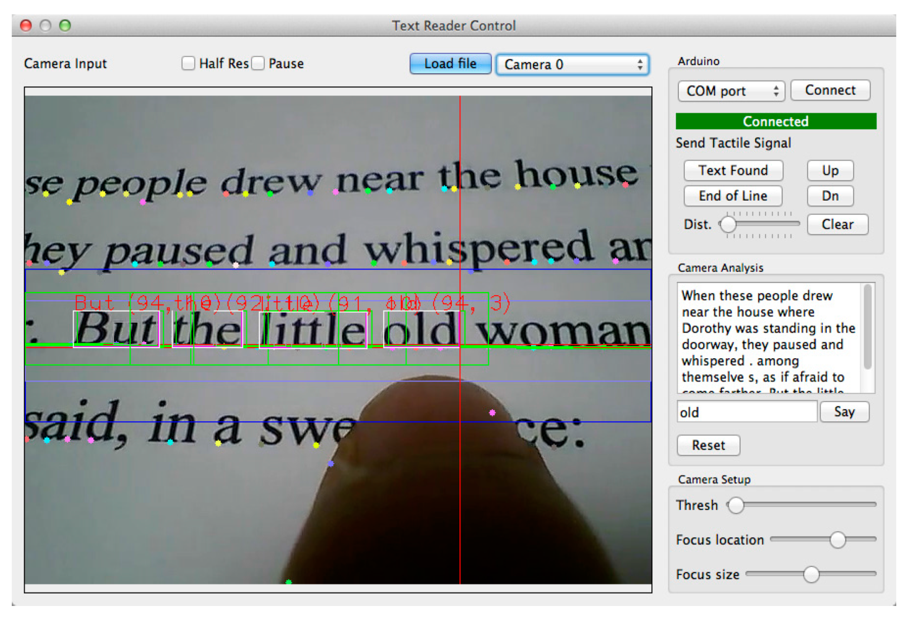Image resolution: width=908 pixels, height=619 pixels.
Task: Send the Text Found tactile signal
Action: click(x=732, y=170)
